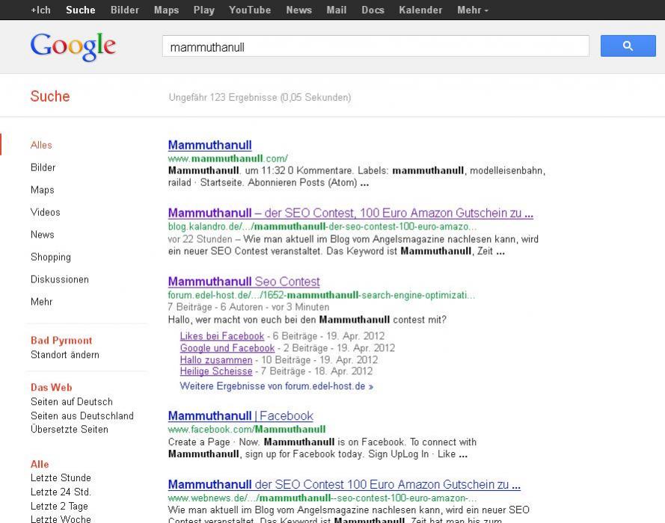
Task: Switch to Bilder in the top bar
Action: coord(125,10)
